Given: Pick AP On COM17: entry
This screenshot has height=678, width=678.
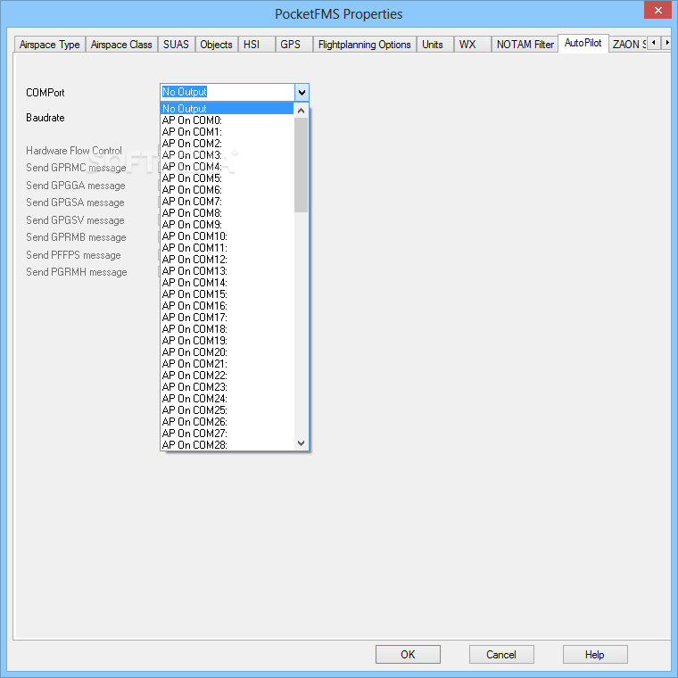Looking at the screenshot, I should coord(227,318).
